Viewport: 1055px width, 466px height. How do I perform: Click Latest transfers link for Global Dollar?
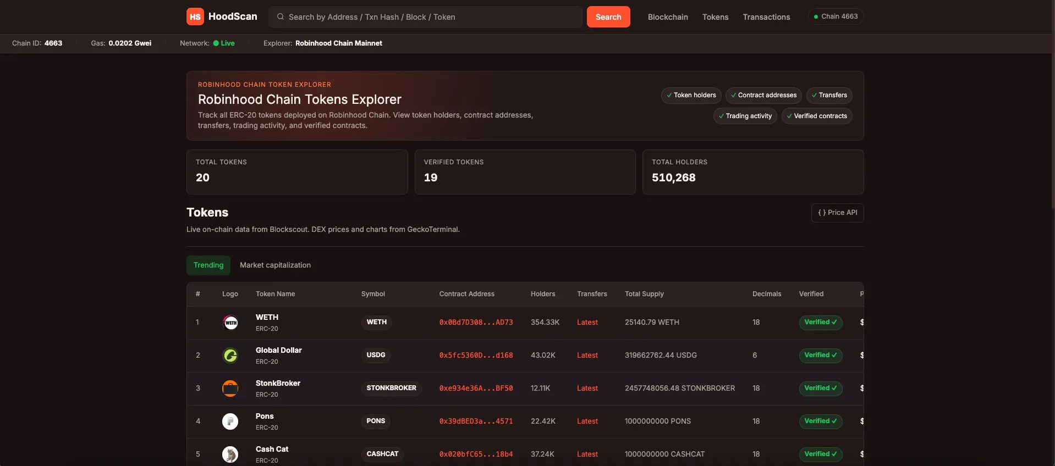click(x=587, y=356)
